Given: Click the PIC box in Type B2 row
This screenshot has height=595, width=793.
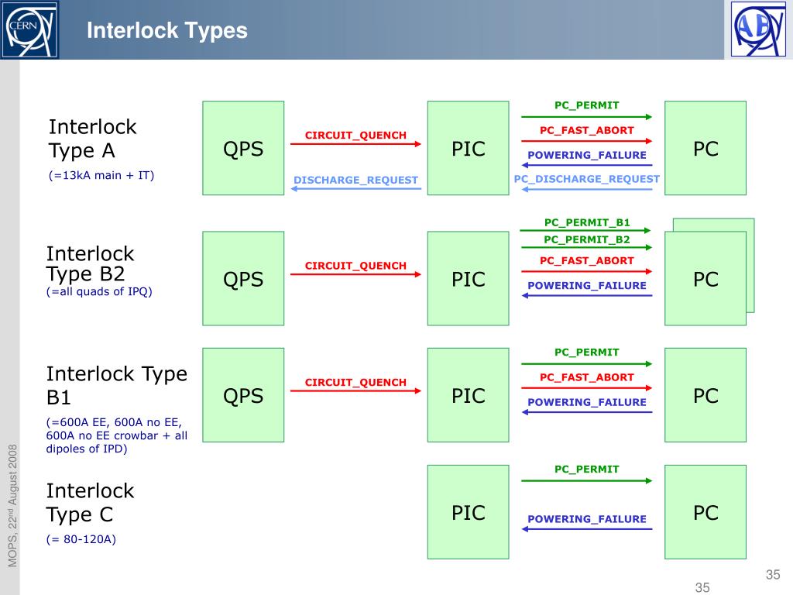Looking at the screenshot, I should (469, 278).
